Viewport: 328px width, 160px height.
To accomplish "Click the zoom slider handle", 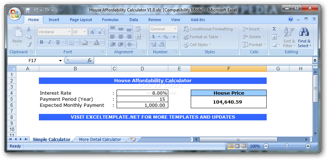I will [x=287, y=146].
